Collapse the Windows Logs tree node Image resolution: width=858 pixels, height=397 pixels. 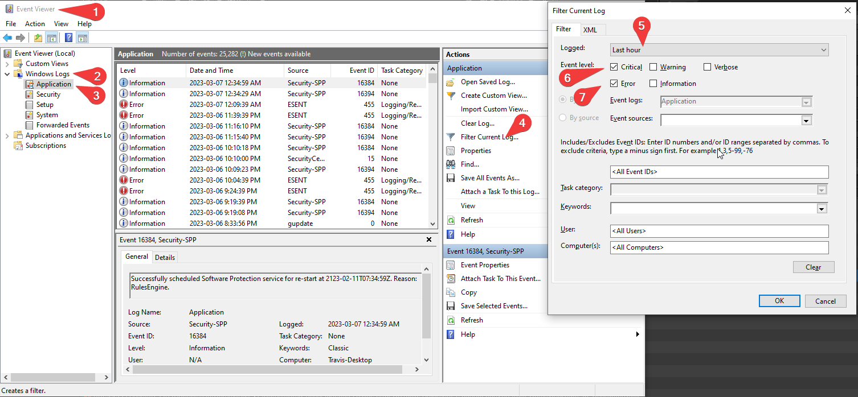[x=7, y=74]
